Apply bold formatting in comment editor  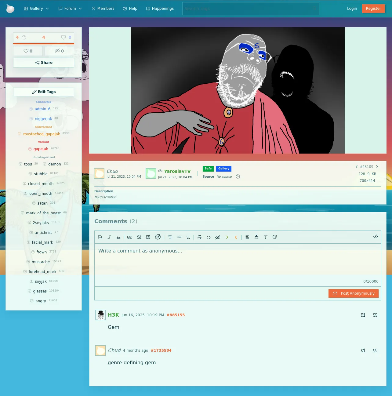[100, 237]
